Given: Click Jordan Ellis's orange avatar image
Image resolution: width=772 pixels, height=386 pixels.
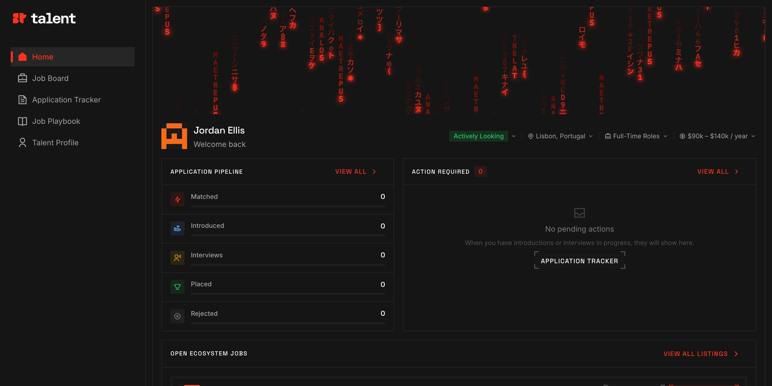Looking at the screenshot, I should 174,136.
